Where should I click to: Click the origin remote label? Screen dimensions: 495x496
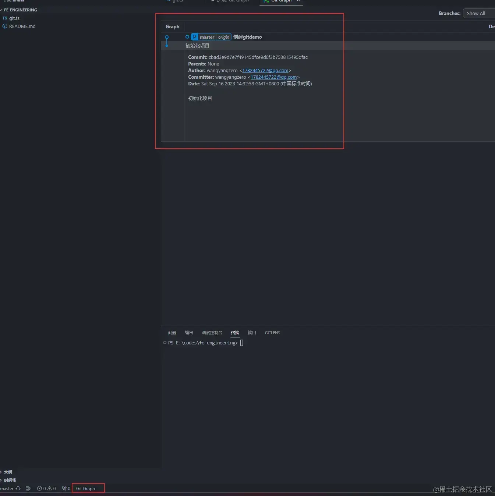[x=223, y=37]
